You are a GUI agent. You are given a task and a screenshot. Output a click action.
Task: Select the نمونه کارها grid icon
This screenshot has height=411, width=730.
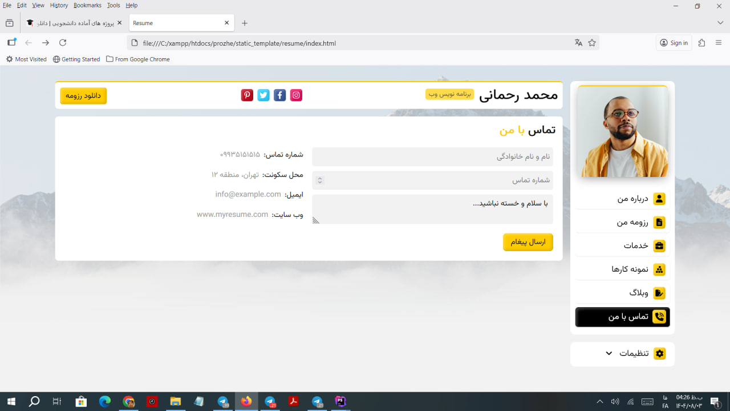click(x=659, y=269)
